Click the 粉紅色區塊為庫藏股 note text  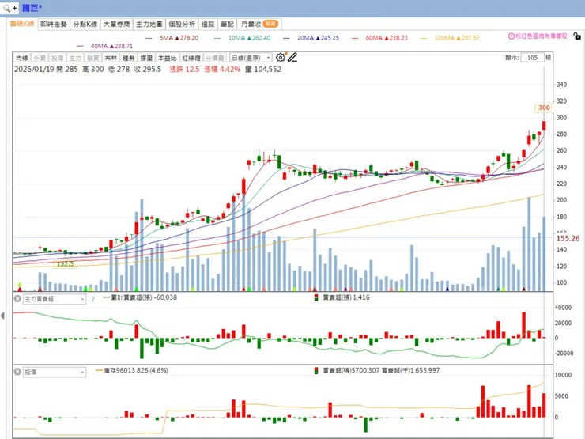(542, 36)
